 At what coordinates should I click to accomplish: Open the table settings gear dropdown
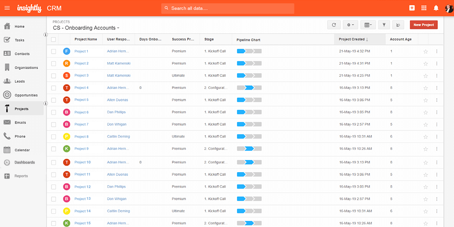[350, 24]
